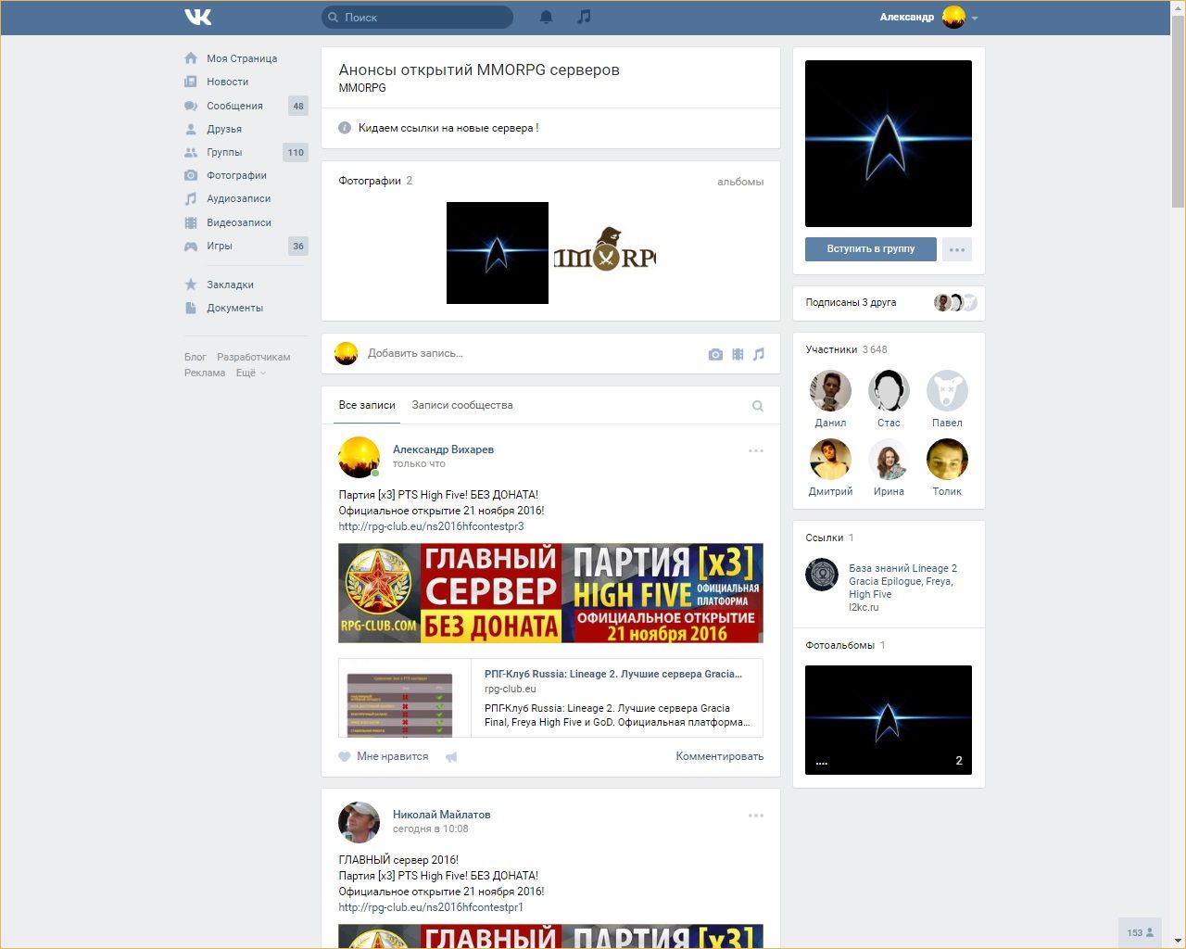Attach audio via note icon in post box
The width and height of the screenshot is (1186, 949).
click(x=759, y=354)
